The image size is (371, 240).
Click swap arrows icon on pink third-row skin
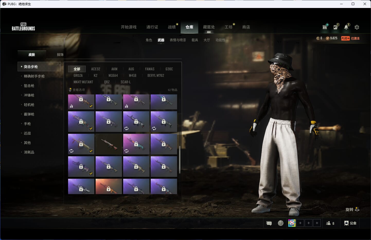[x=126, y=151]
